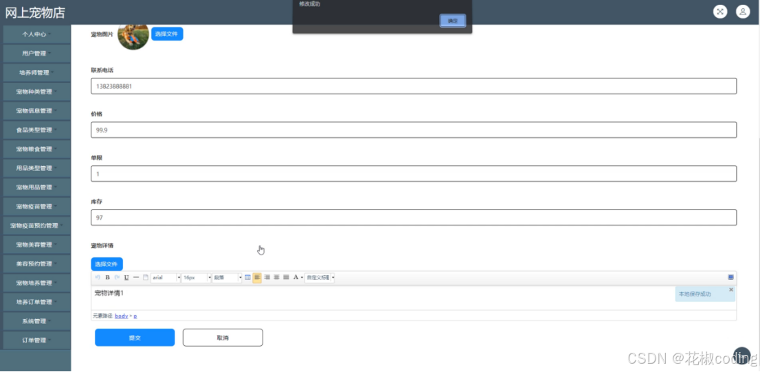Image resolution: width=760 pixels, height=372 pixels.
Task: Select justify text alignment icon
Action: [x=286, y=277]
